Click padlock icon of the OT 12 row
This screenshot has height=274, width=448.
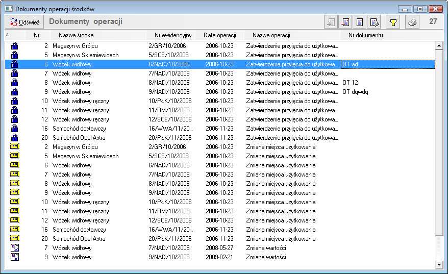click(x=14, y=83)
